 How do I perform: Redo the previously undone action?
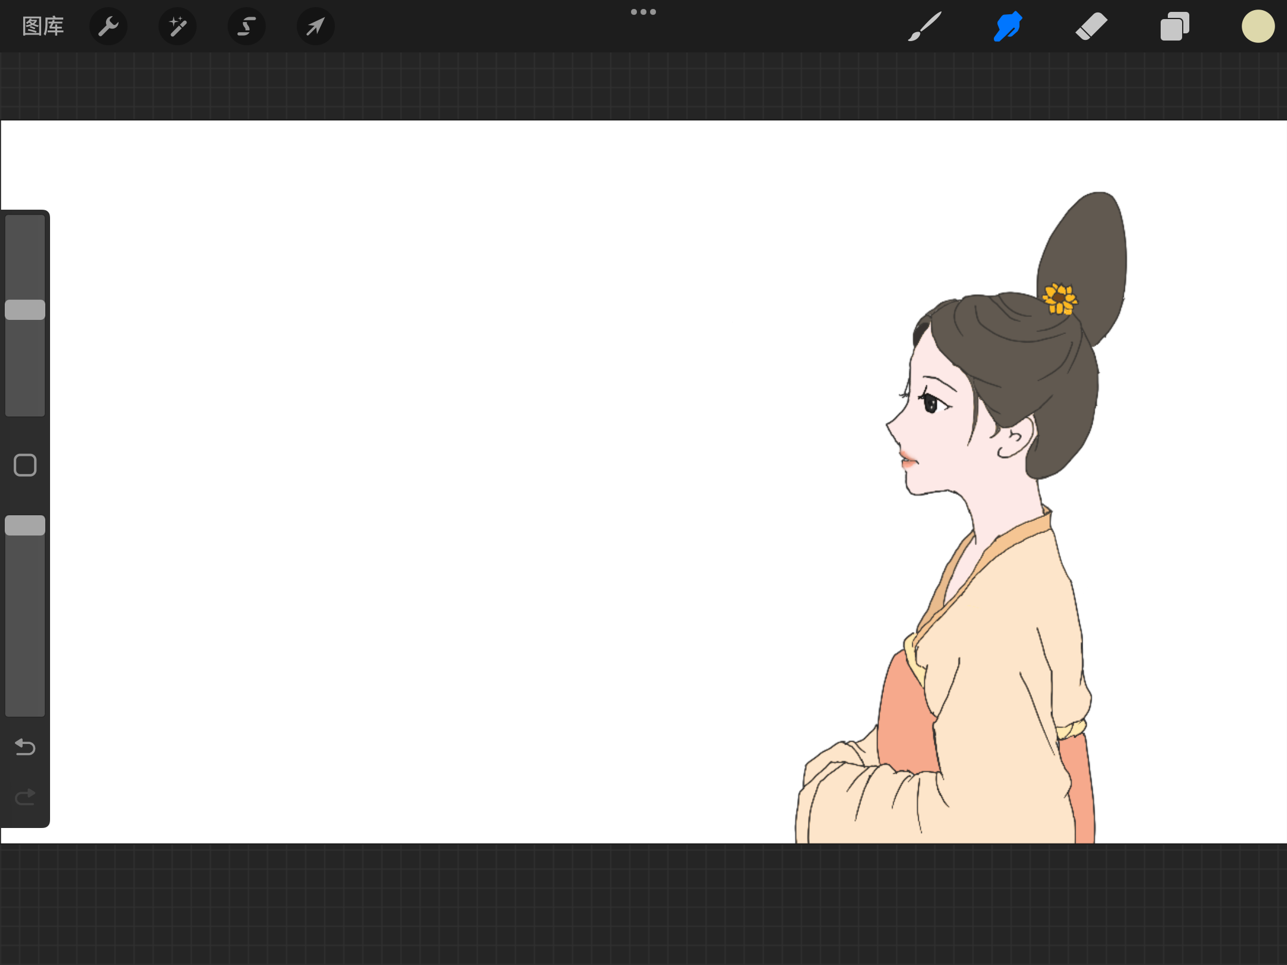(x=25, y=796)
